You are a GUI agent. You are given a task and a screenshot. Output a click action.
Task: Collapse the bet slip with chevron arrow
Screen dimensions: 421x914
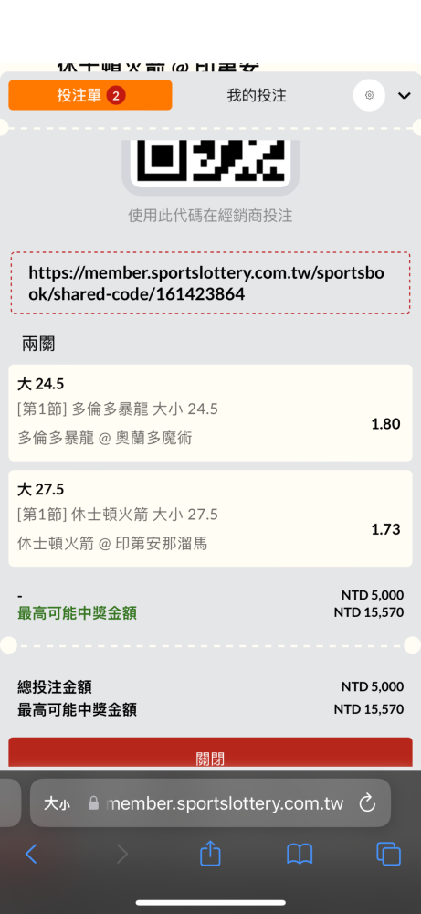coord(405,96)
